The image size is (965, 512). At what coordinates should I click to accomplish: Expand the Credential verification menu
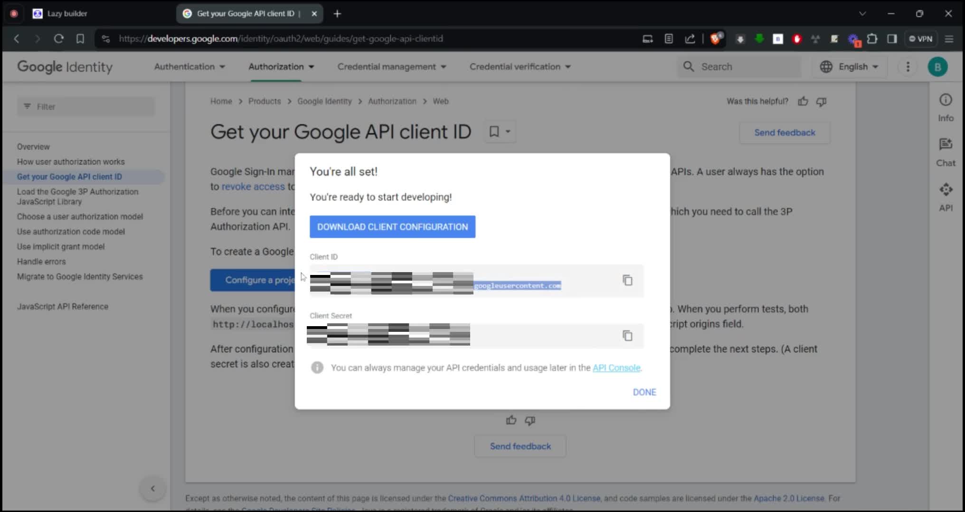pyautogui.click(x=520, y=67)
